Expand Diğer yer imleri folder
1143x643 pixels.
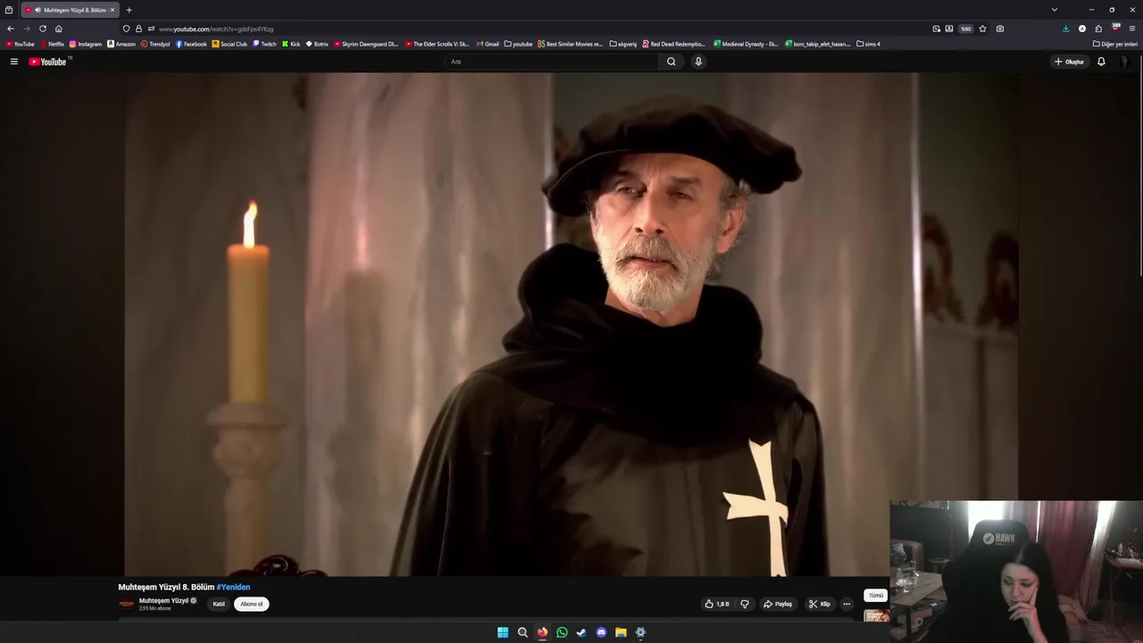[x=1115, y=44]
